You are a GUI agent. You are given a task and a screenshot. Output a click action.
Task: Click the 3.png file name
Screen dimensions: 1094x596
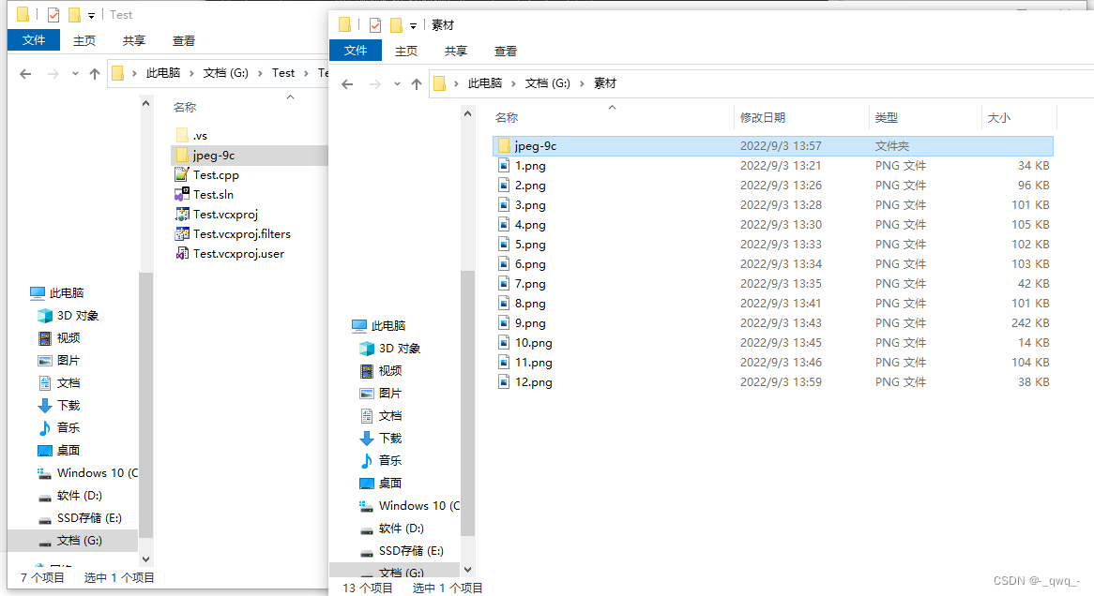click(530, 205)
